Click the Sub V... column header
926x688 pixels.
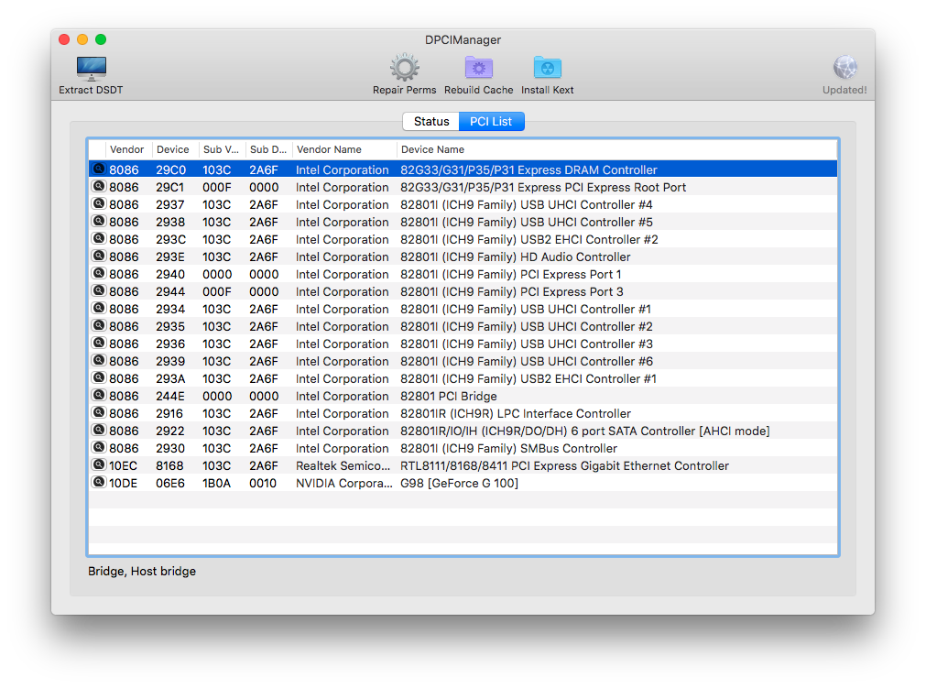click(x=221, y=149)
